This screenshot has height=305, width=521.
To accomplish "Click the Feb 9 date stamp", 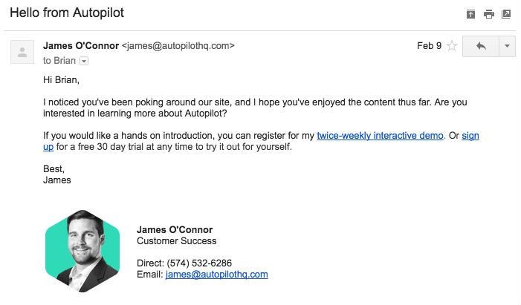I will (x=429, y=45).
